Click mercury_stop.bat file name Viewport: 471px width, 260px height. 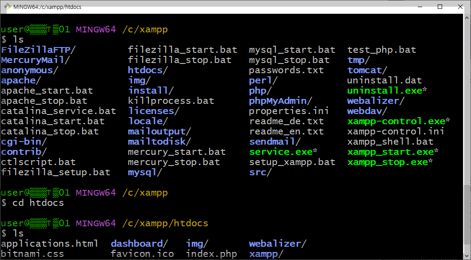(174, 162)
